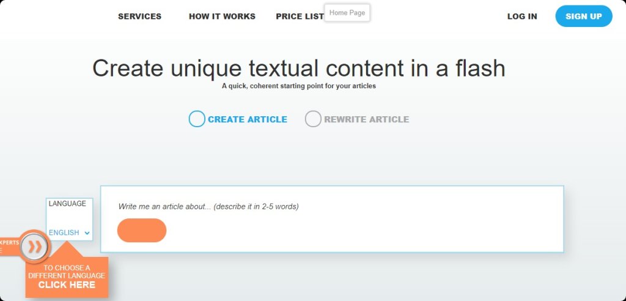The height and width of the screenshot is (301, 626).
Task: Select the Create Article radio circle
Action: pos(197,119)
